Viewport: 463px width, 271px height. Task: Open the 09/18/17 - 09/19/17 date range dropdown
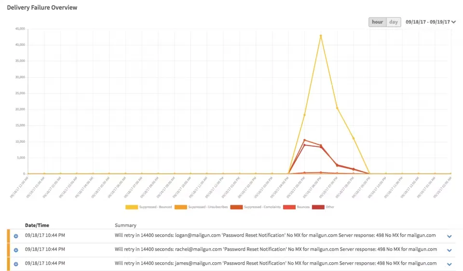click(x=431, y=22)
